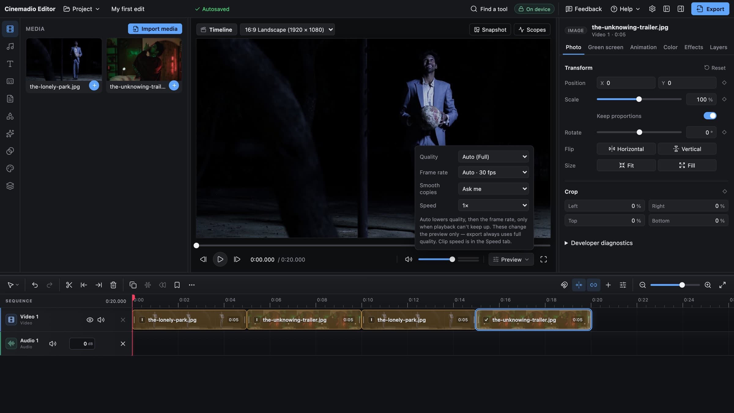The height and width of the screenshot is (413, 734).
Task: Add a new track with plus icon
Action: coord(608,285)
